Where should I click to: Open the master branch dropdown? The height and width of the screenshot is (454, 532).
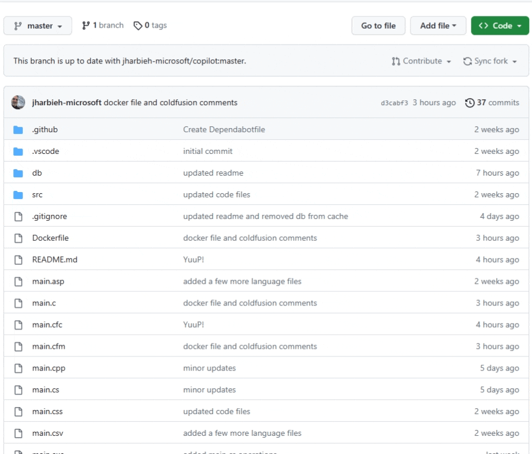tap(38, 26)
